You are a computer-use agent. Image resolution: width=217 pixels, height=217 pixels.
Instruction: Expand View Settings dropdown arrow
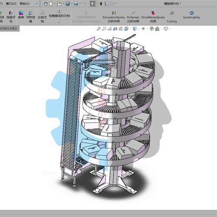coord(170,29)
